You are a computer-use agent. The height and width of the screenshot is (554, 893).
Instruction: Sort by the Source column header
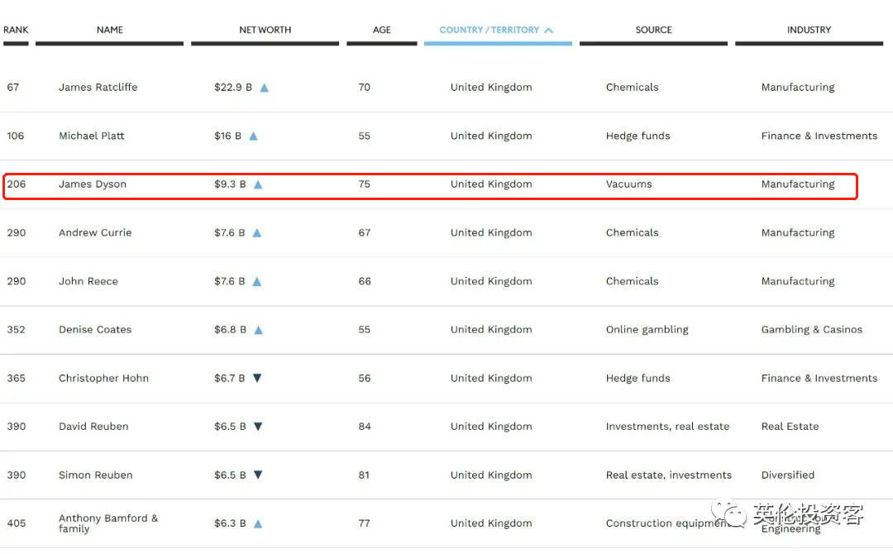point(653,31)
